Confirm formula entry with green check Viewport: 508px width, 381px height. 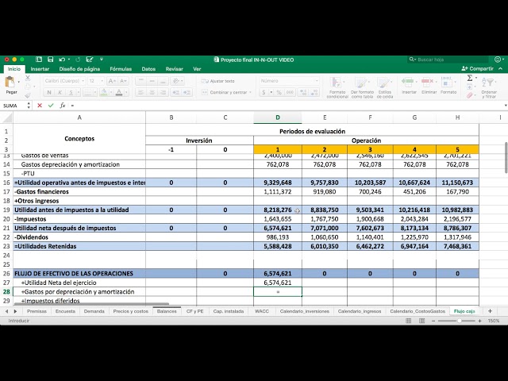click(x=51, y=106)
